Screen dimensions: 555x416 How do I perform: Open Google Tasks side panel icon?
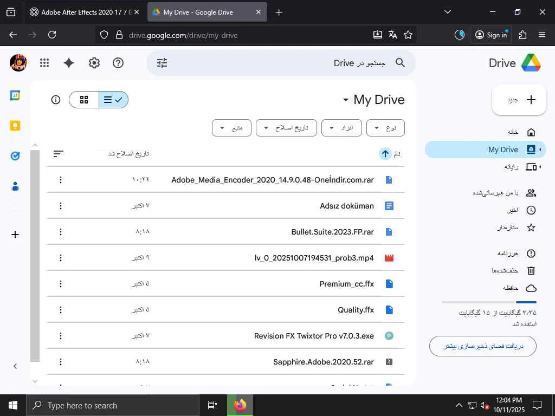(x=15, y=156)
